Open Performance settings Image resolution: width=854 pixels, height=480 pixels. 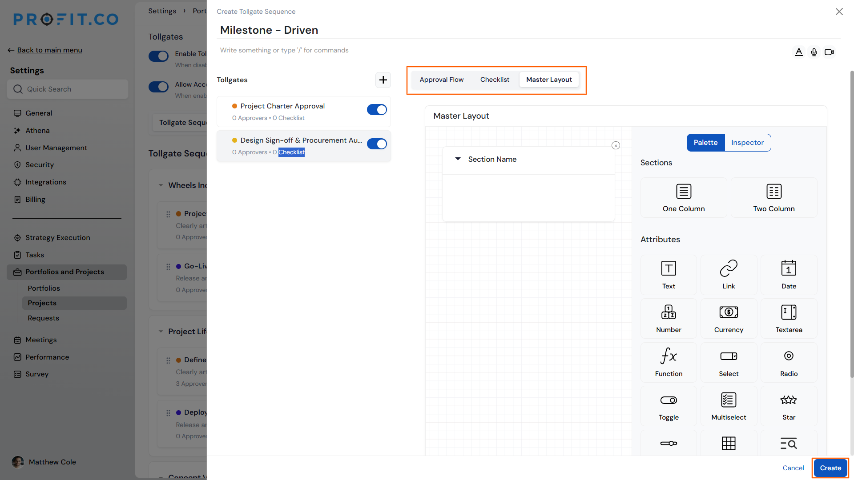tap(47, 357)
